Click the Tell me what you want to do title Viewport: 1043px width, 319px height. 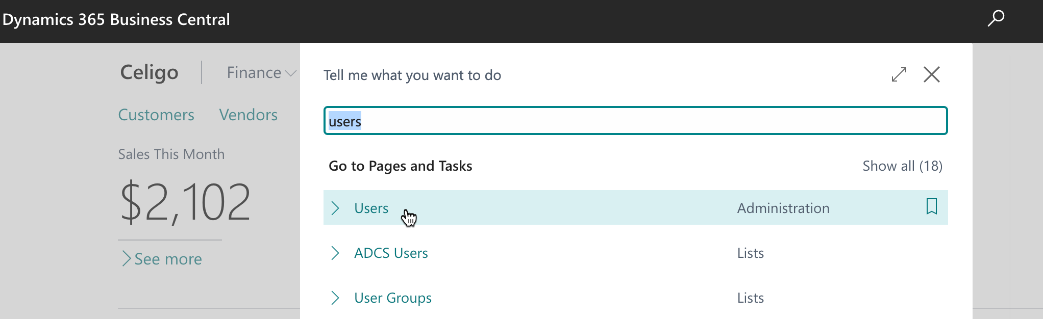[412, 75]
